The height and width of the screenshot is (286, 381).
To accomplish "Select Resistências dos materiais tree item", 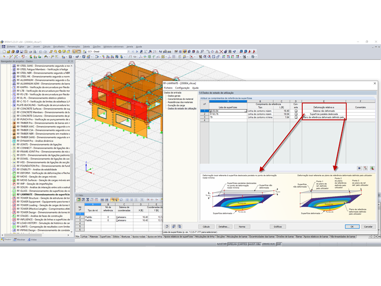I will [x=180, y=102].
